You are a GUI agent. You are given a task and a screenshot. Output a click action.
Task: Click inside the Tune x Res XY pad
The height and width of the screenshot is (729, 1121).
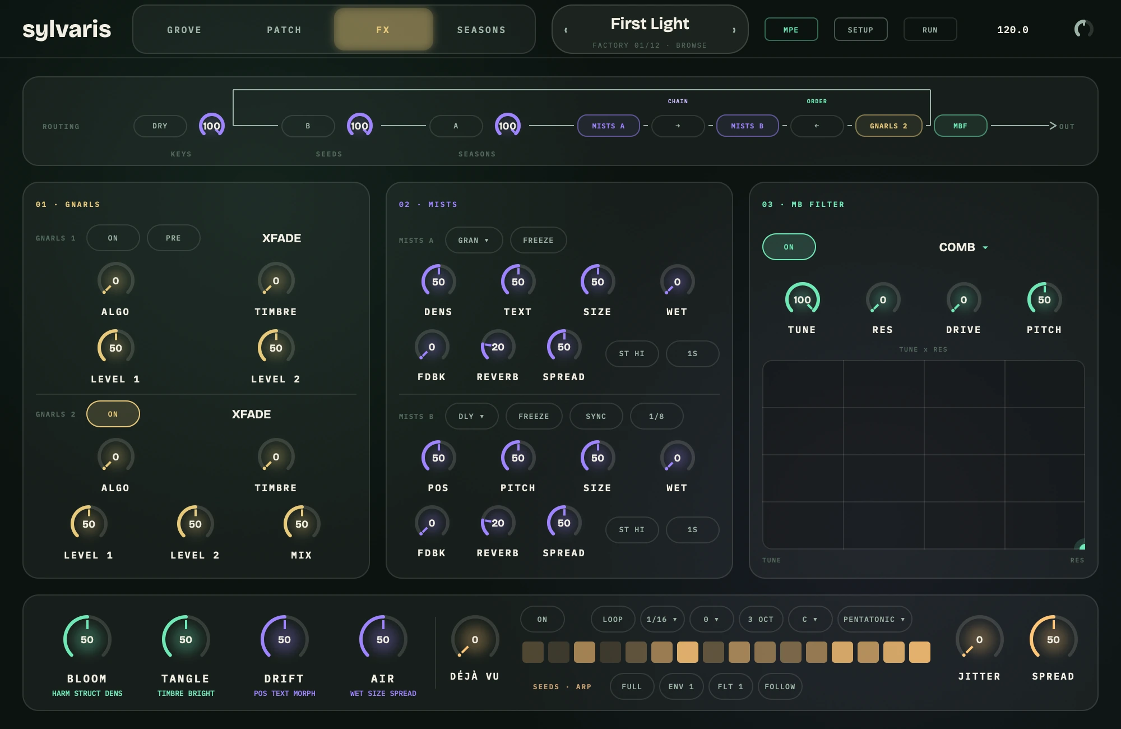coord(924,455)
